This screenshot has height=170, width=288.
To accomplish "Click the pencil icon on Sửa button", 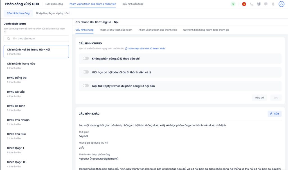I will pos(271,114).
